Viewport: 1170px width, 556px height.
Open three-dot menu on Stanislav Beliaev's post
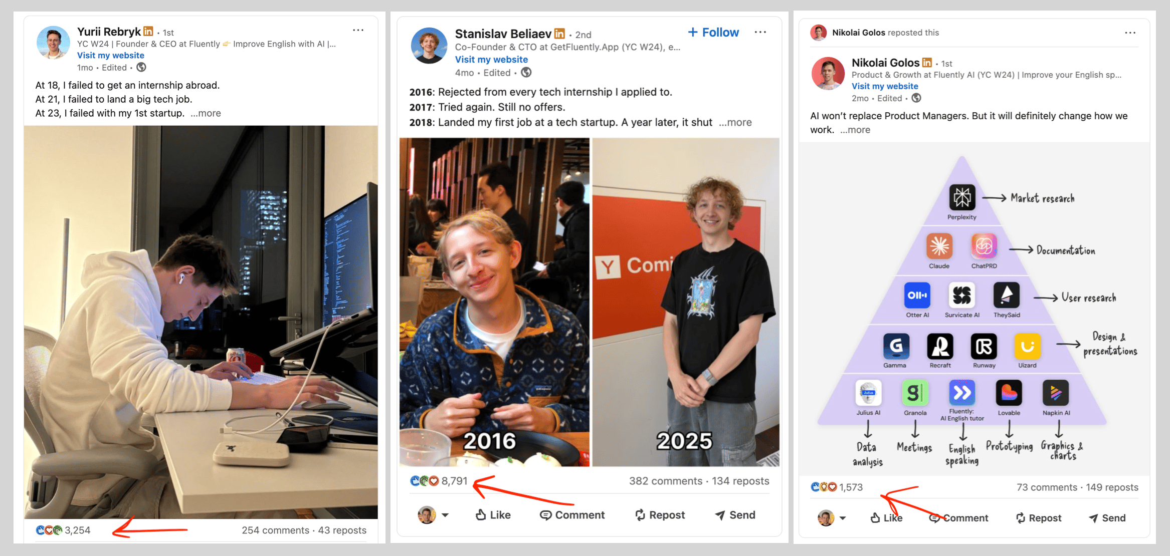[760, 32]
